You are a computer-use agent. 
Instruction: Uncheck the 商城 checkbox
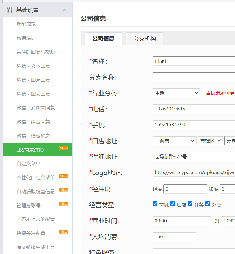(x=155, y=204)
